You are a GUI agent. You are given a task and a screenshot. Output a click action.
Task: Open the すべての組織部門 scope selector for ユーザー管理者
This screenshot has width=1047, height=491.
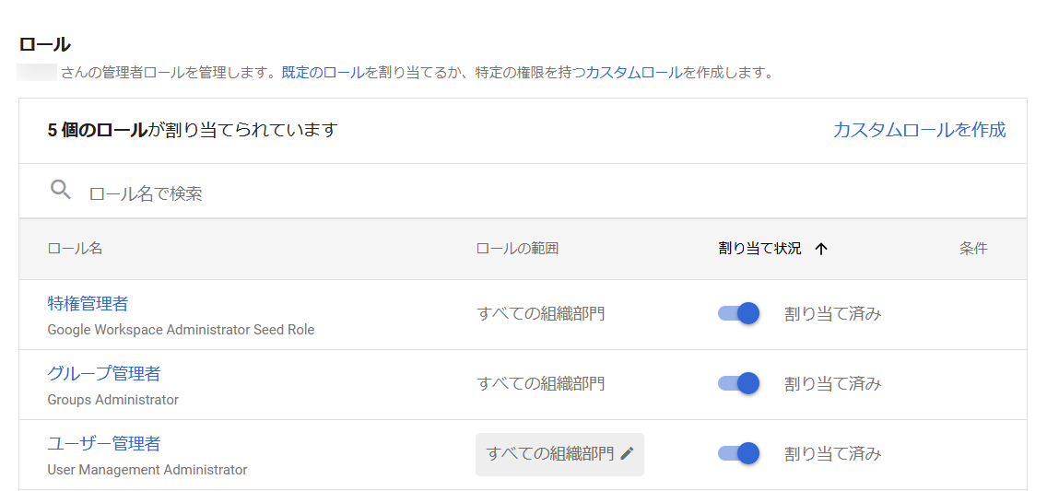[x=559, y=454]
